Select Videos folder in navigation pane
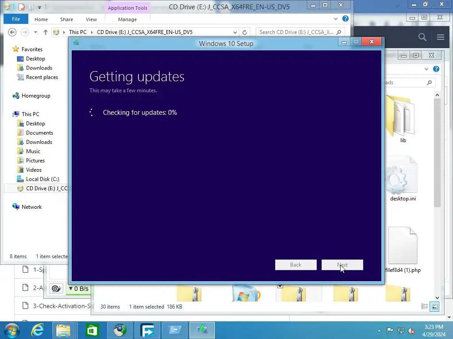The height and width of the screenshot is (339, 453). pyautogui.click(x=34, y=170)
